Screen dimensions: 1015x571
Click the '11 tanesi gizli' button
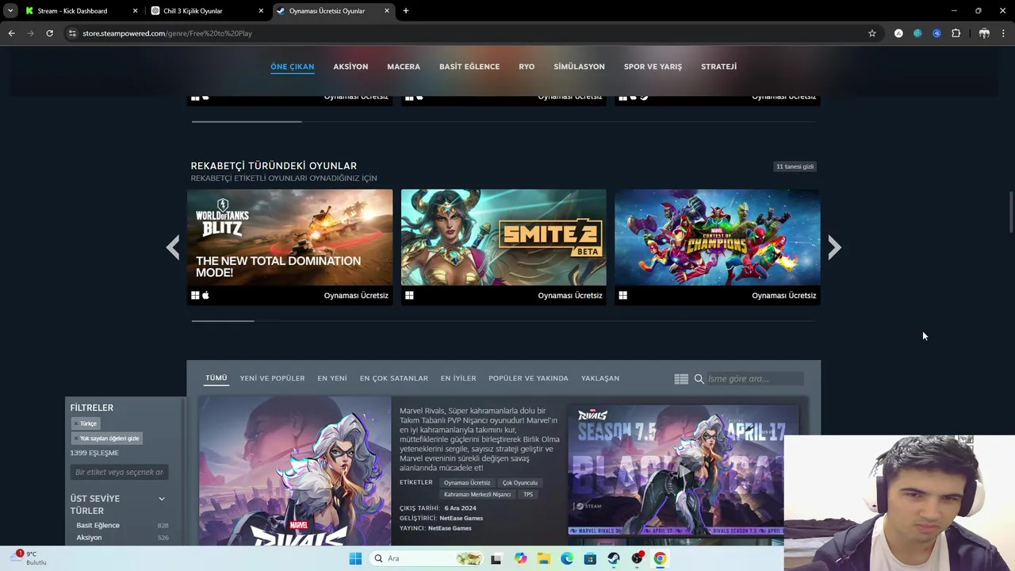click(795, 167)
